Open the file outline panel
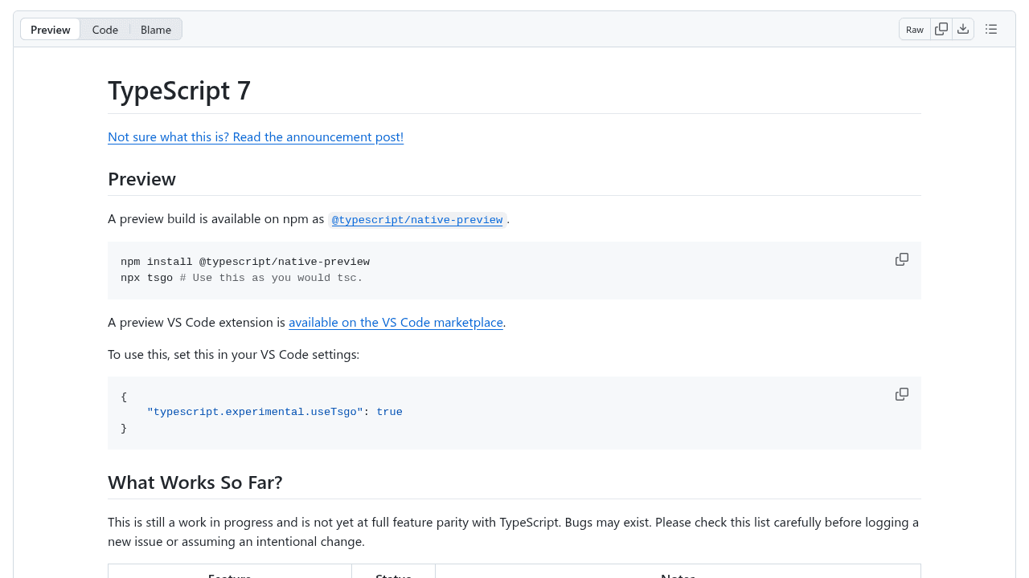Viewport: 1029px width, 578px height. pyautogui.click(x=990, y=29)
